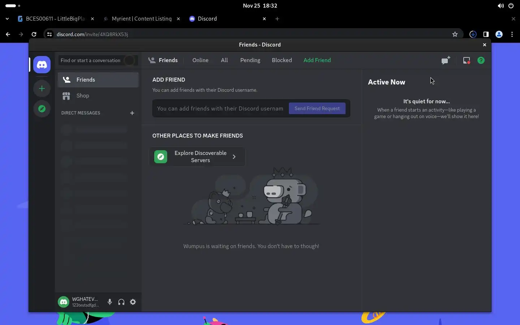Open Shop in the sidebar

[98, 96]
